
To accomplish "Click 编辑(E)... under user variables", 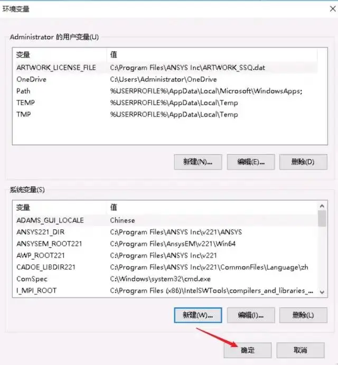I will coord(251,162).
